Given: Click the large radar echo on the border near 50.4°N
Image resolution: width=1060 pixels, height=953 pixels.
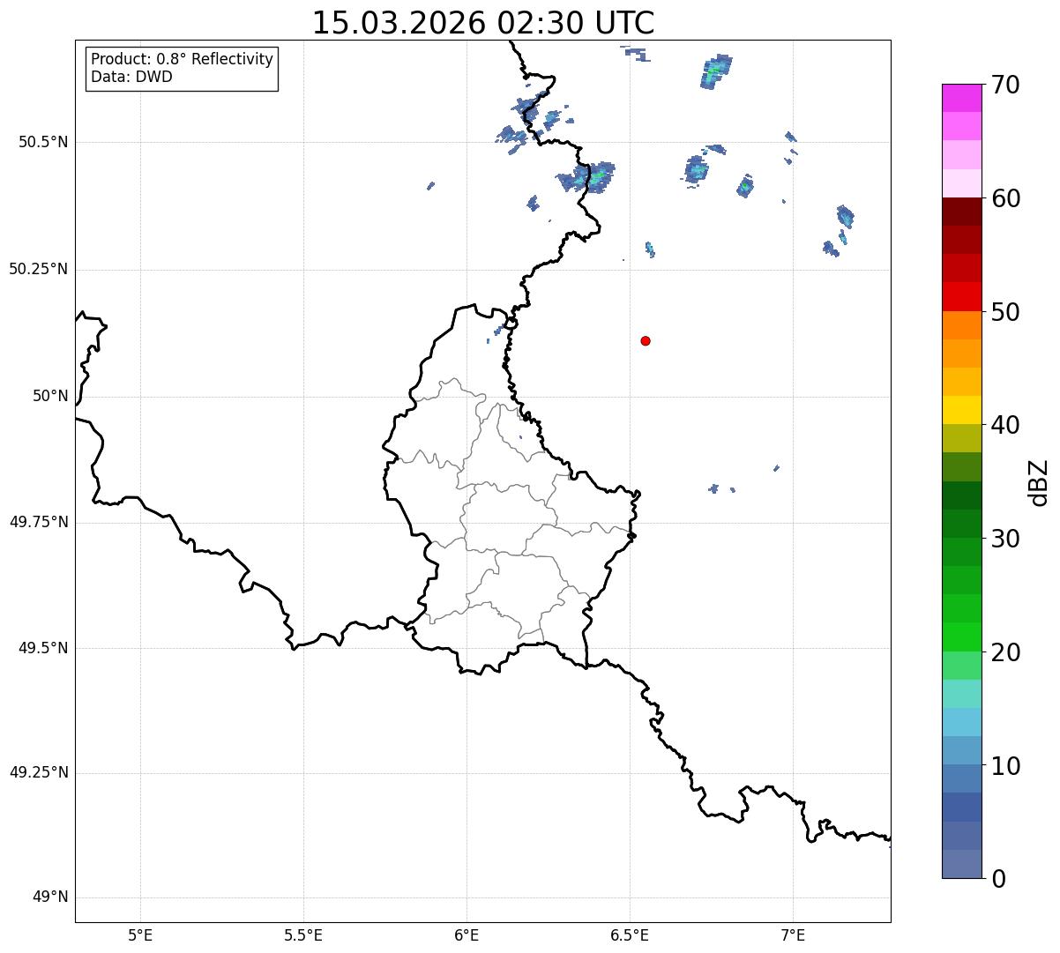Looking at the screenshot, I should coord(587,176).
